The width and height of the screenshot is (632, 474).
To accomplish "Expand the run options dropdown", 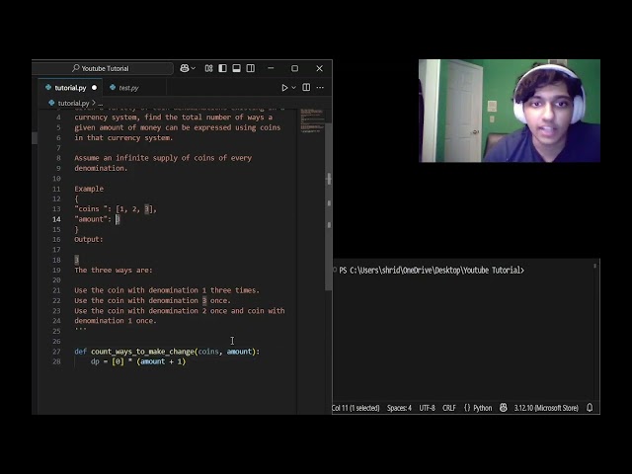I will point(294,88).
